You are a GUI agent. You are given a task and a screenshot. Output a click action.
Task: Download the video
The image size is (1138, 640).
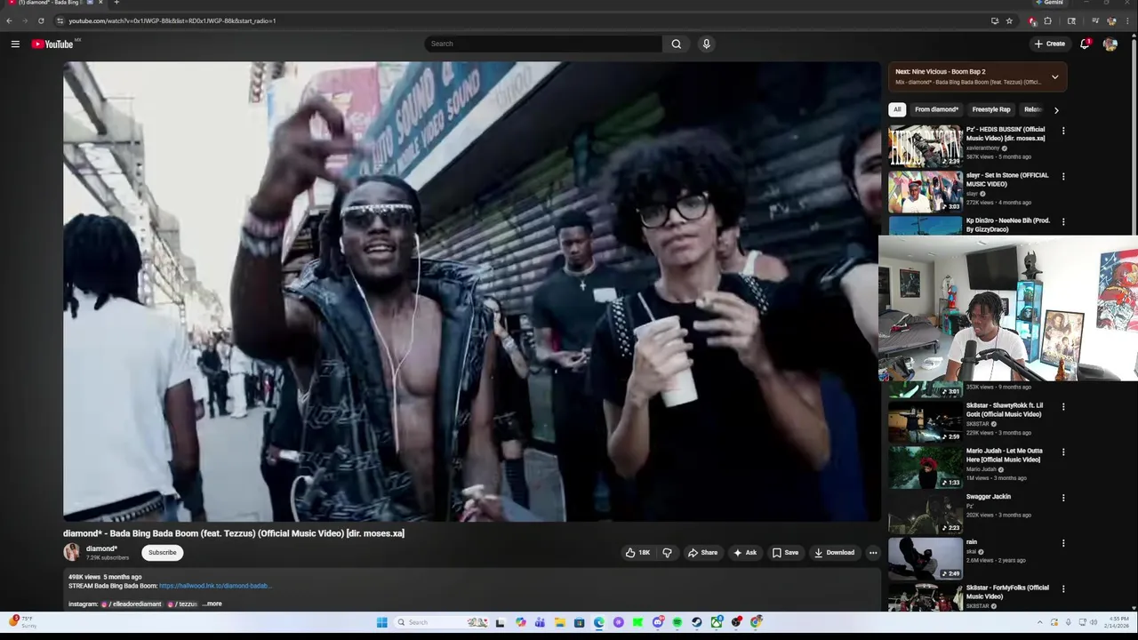tap(834, 553)
